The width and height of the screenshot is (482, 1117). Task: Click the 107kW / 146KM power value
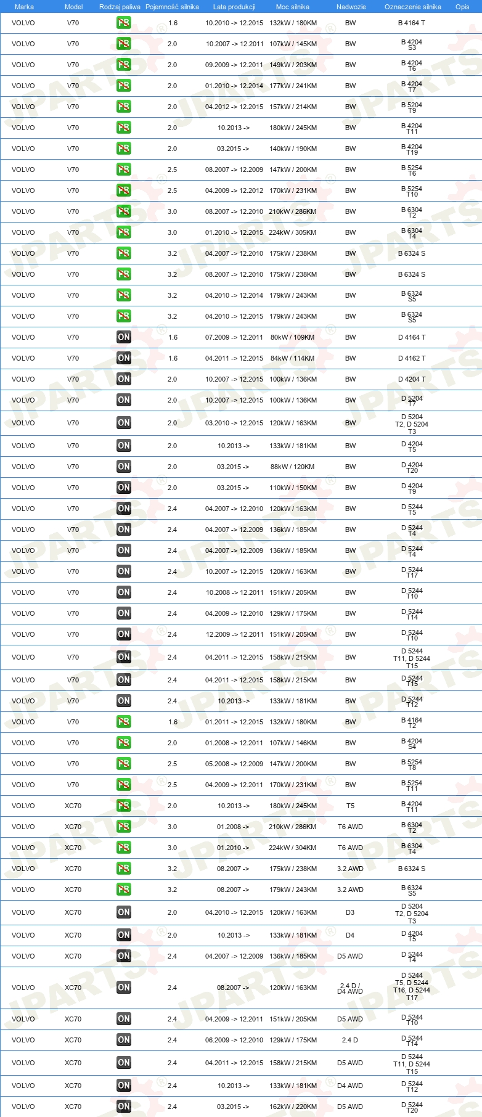293,743
